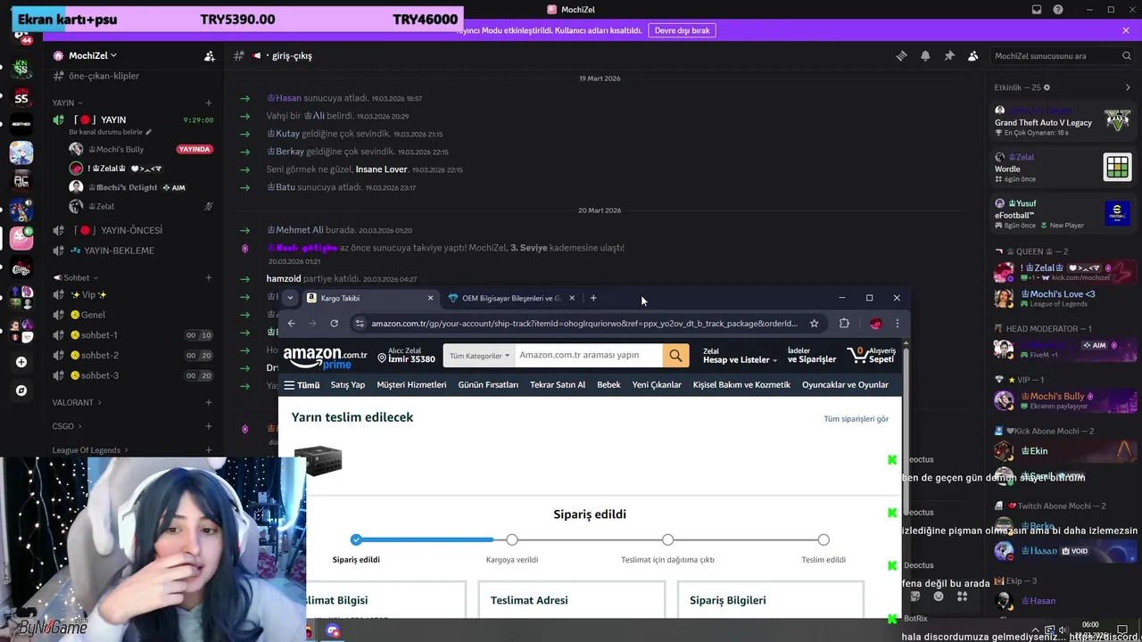Open İadeler ve Siparişler link
The height and width of the screenshot is (642, 1142).
pos(811,355)
